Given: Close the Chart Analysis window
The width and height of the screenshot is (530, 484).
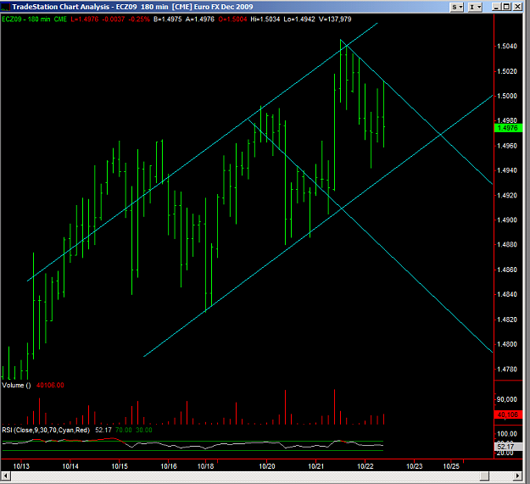Looking at the screenshot, I should tap(517, 7).
